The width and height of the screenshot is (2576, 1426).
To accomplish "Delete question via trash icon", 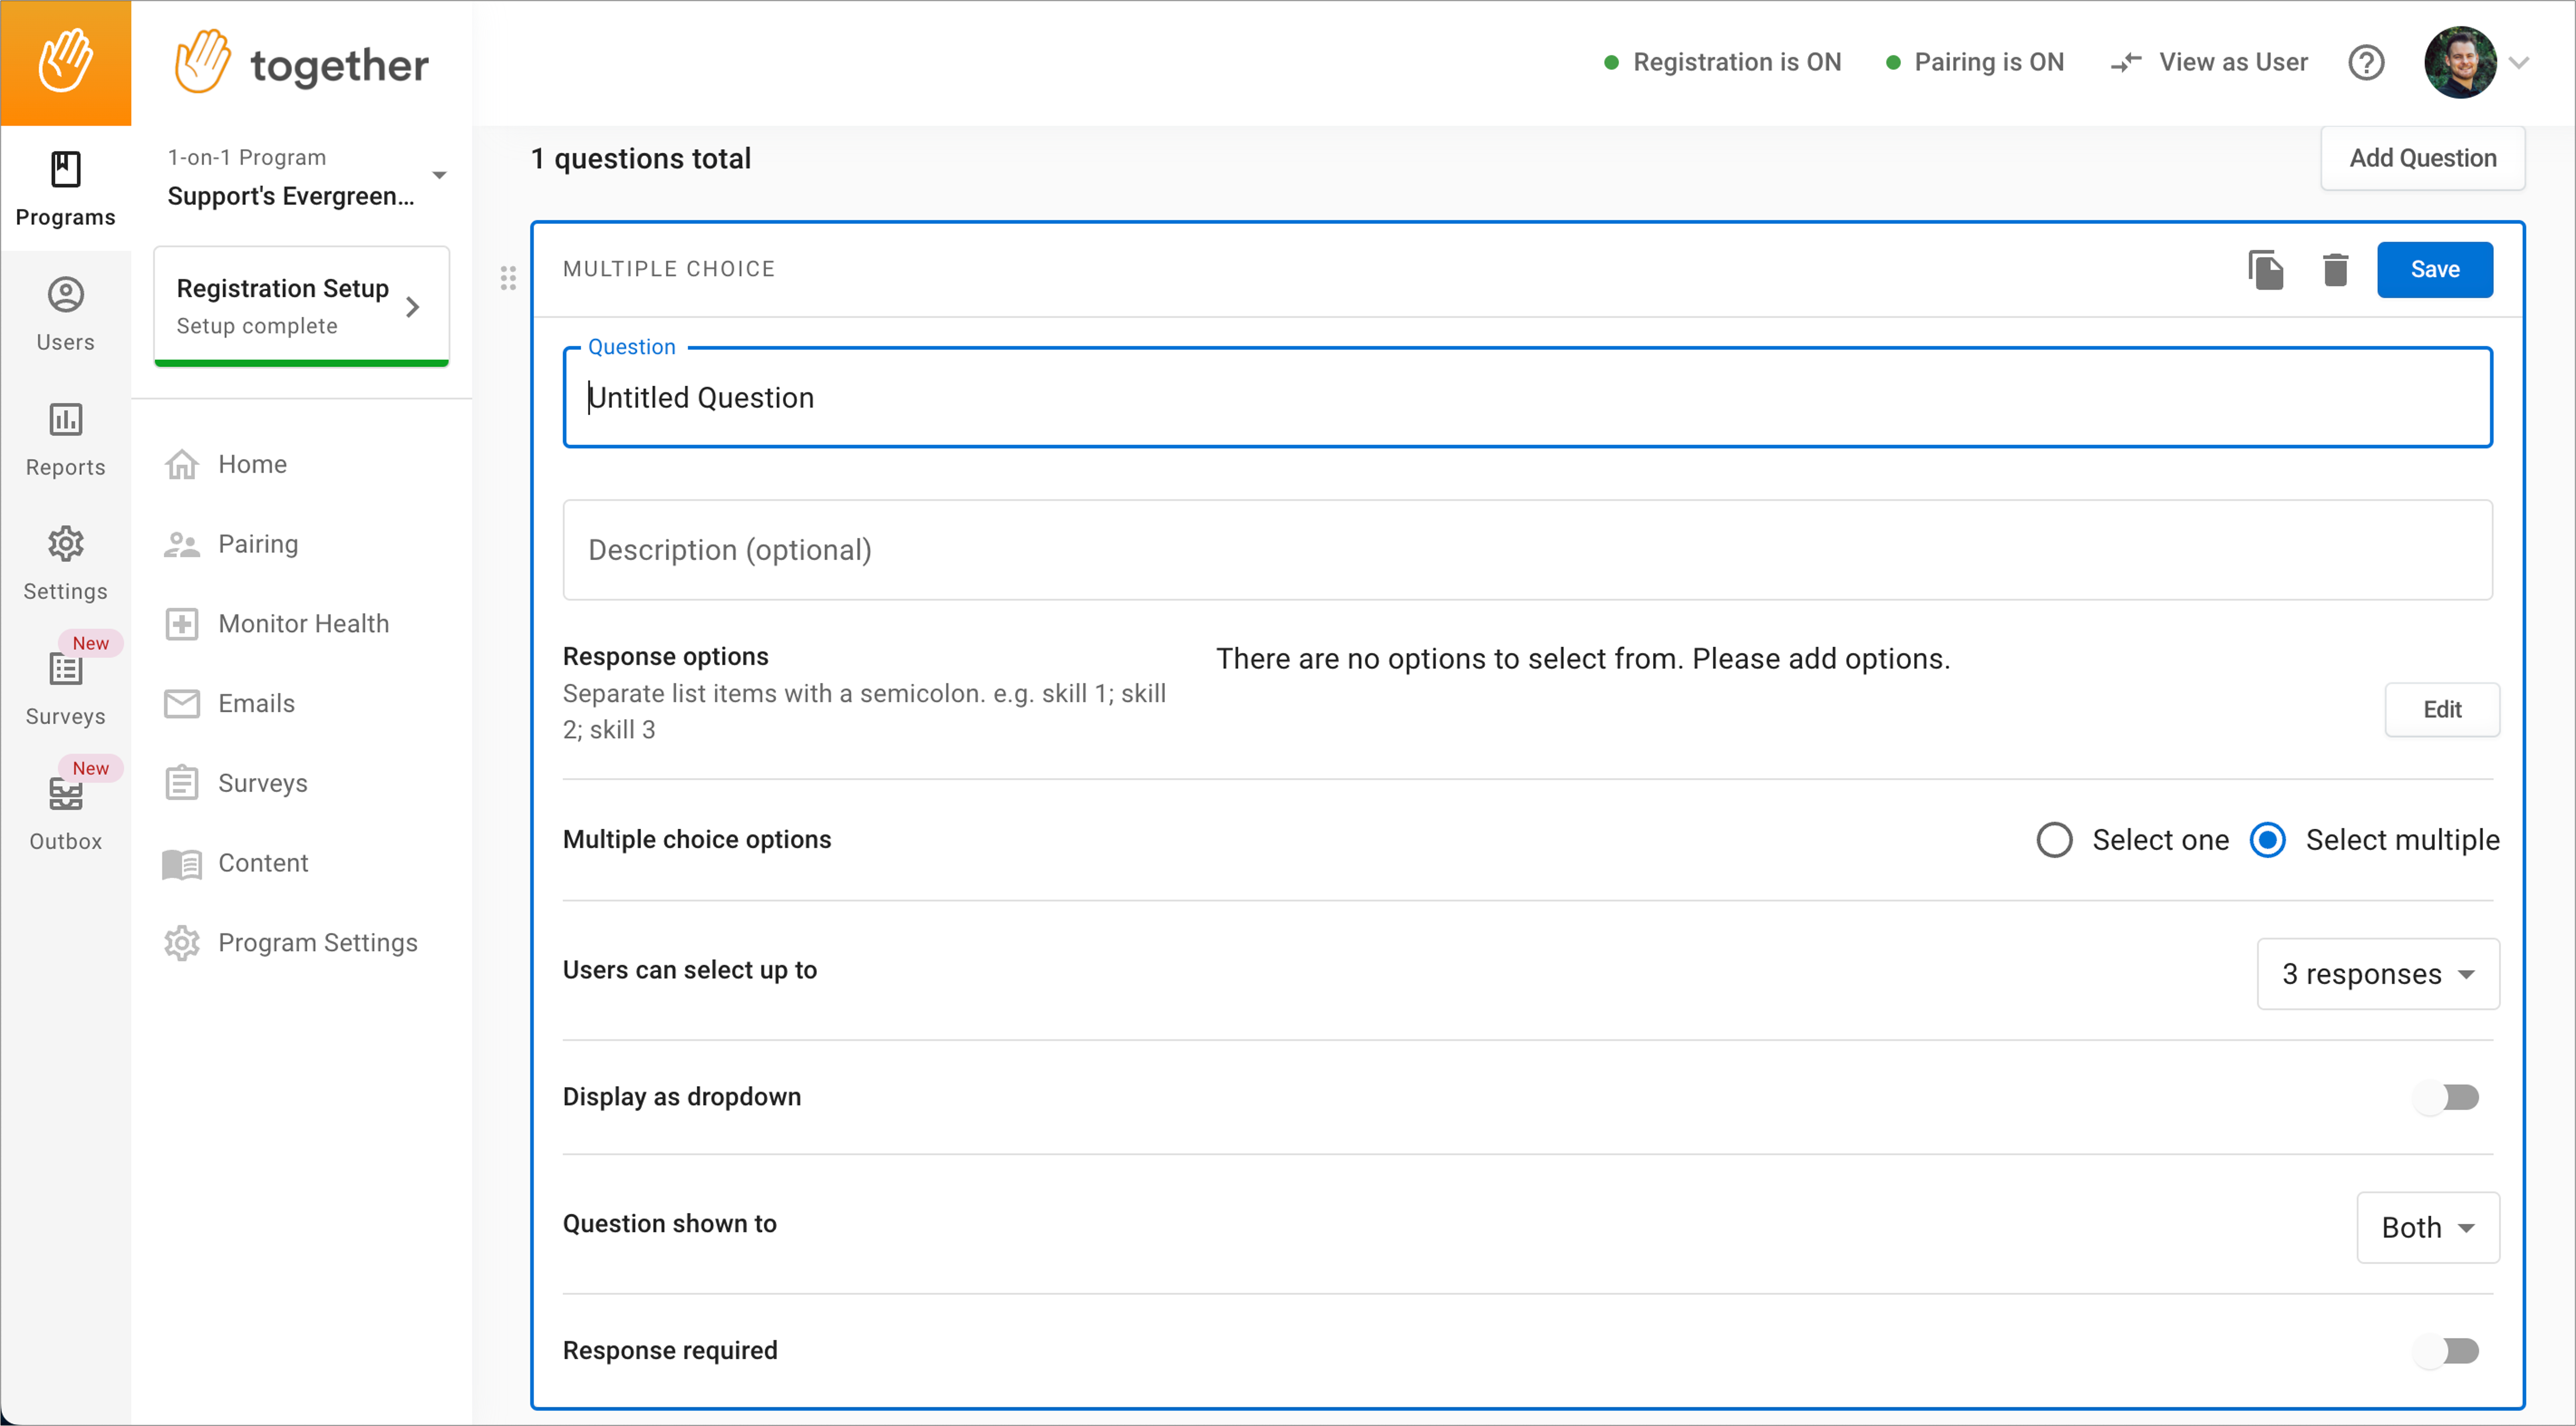I will click(2335, 270).
